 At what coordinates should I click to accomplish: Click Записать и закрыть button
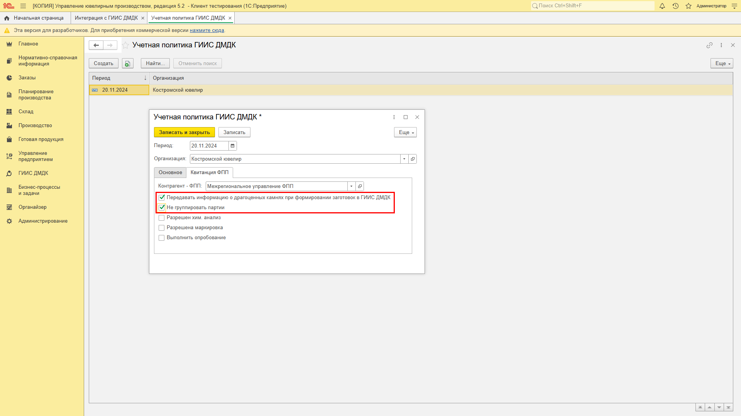pos(184,132)
